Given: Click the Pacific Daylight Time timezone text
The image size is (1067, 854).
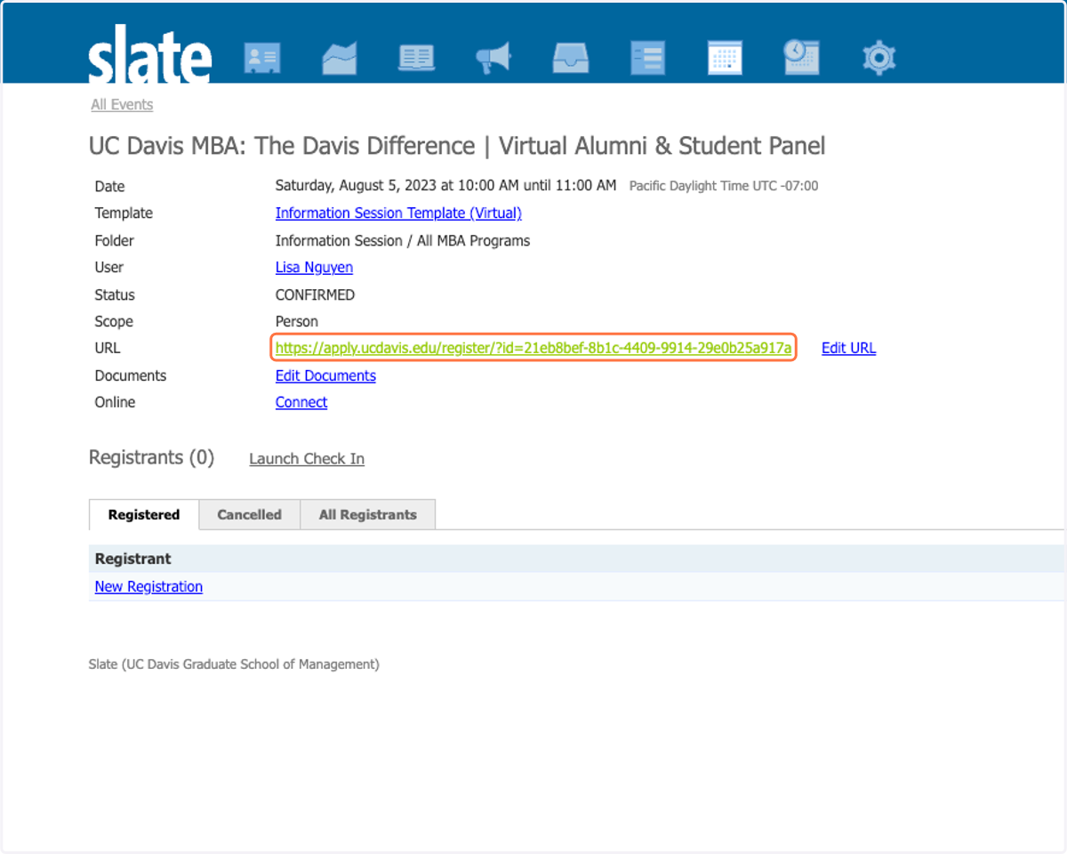Looking at the screenshot, I should pyautogui.click(x=724, y=187).
